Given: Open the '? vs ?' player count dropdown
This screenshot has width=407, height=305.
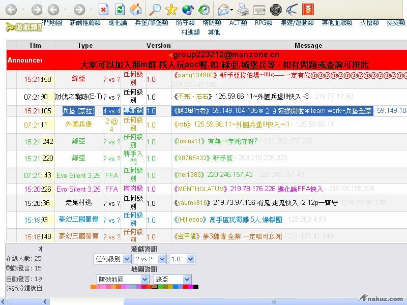Looking at the screenshot, I should (x=150, y=259).
